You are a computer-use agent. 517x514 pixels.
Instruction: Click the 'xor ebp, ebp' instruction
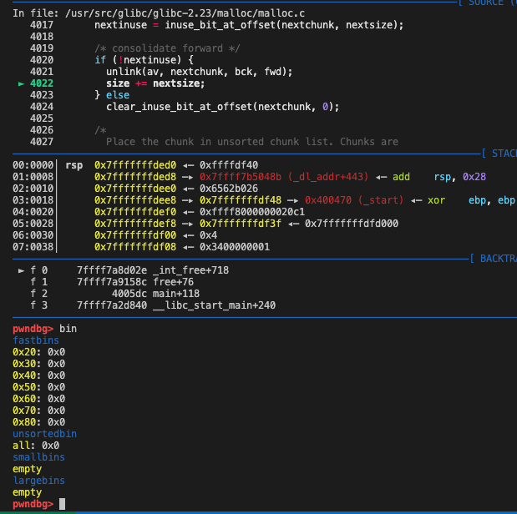pos(472,200)
